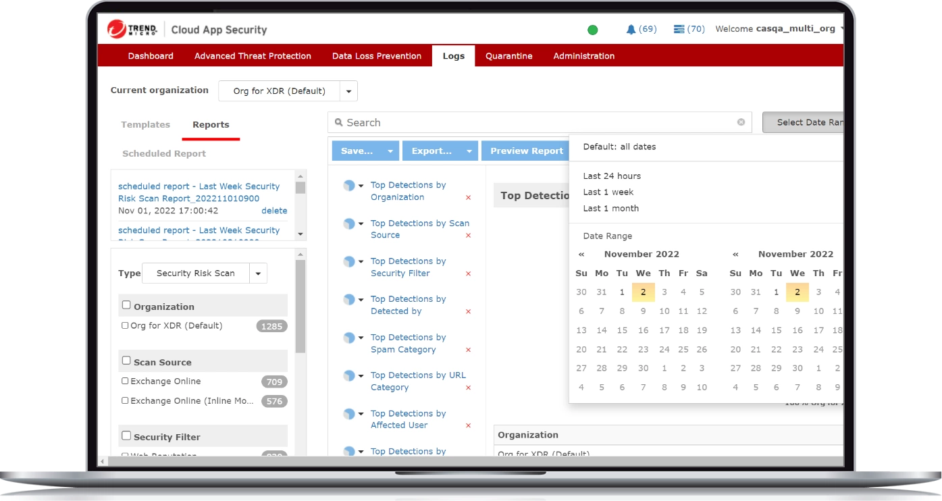Click the Trend Micro logo
942x501 pixels.
click(x=132, y=29)
